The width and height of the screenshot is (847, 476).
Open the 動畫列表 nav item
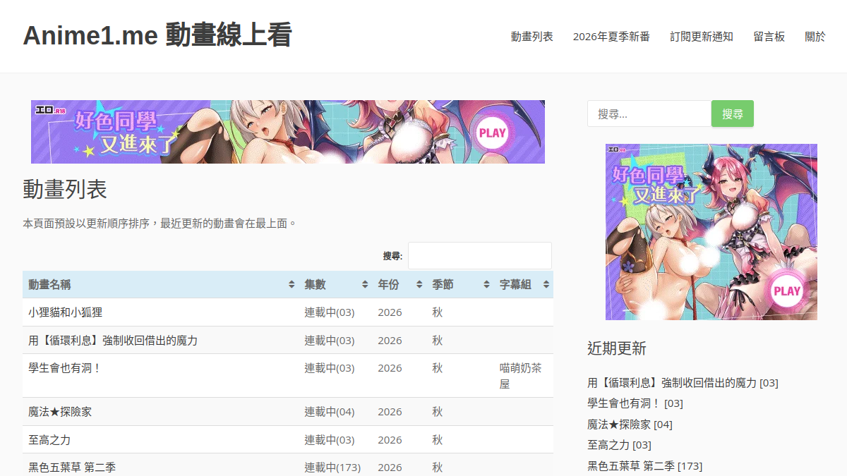pyautogui.click(x=532, y=37)
